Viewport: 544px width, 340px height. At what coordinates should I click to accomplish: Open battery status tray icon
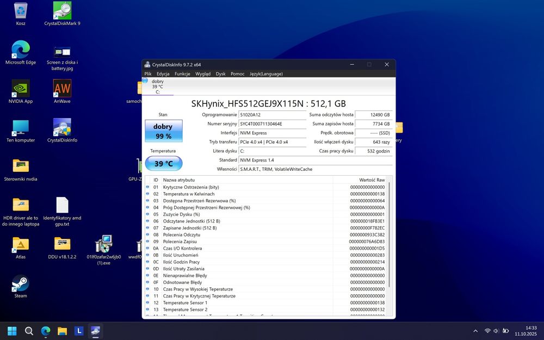pyautogui.click(x=506, y=331)
